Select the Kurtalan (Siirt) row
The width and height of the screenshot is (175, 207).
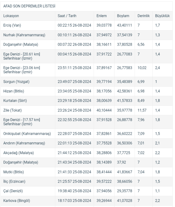[87, 101]
